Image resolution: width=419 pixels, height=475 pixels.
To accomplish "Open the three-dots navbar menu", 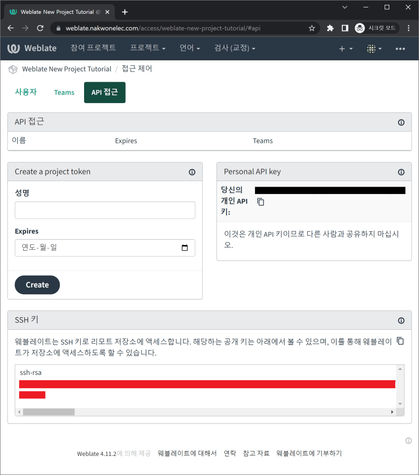I will 400,49.
